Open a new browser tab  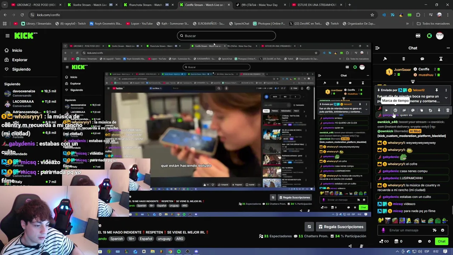[350, 5]
